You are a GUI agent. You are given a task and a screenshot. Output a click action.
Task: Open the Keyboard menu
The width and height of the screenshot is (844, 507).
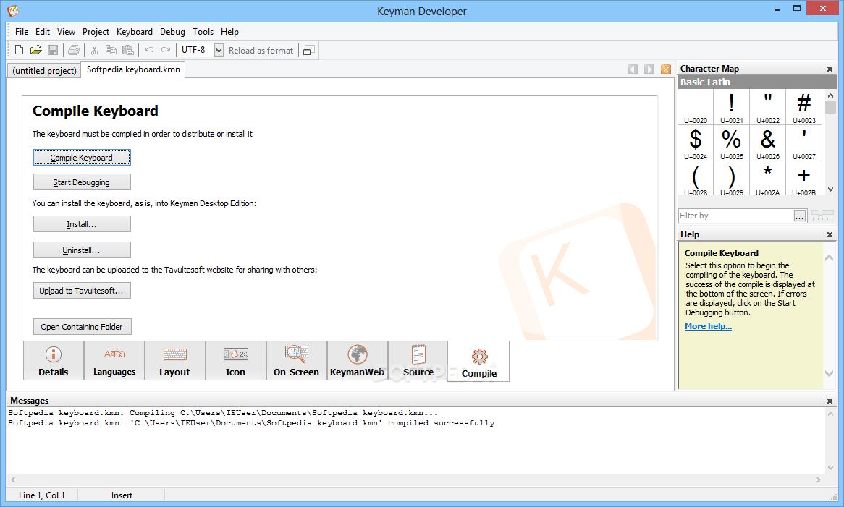coord(135,32)
